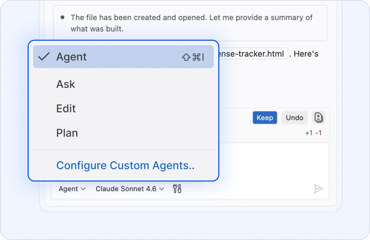Click the checkmark beside Agent
The image size is (370, 240).
44,57
